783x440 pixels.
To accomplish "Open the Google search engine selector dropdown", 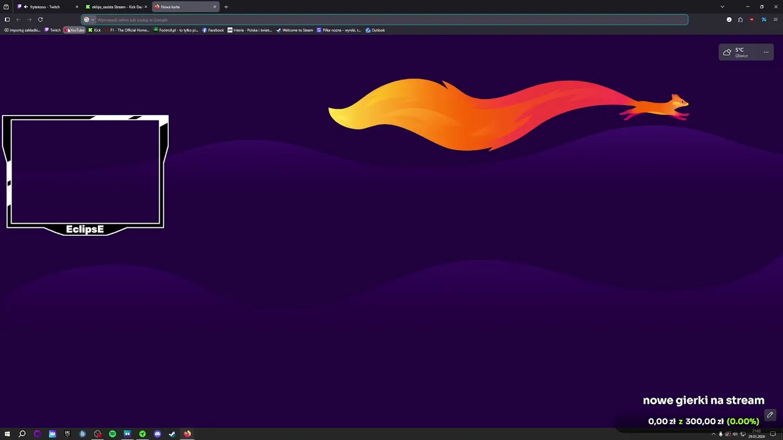I will click(89, 20).
